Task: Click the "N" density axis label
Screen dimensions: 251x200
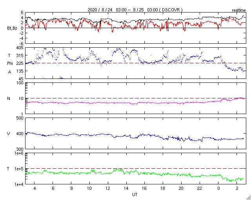Action: [9, 98]
